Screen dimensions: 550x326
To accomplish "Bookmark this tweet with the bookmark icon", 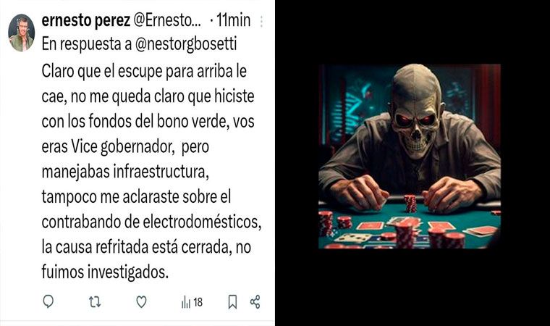I will coord(232,302).
